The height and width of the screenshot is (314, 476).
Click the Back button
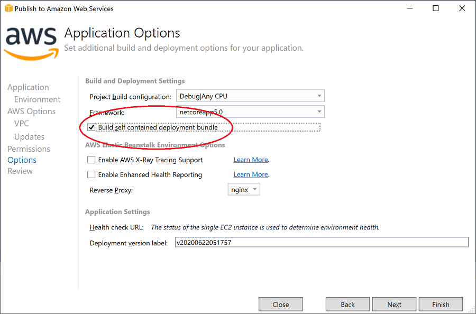pyautogui.click(x=347, y=304)
